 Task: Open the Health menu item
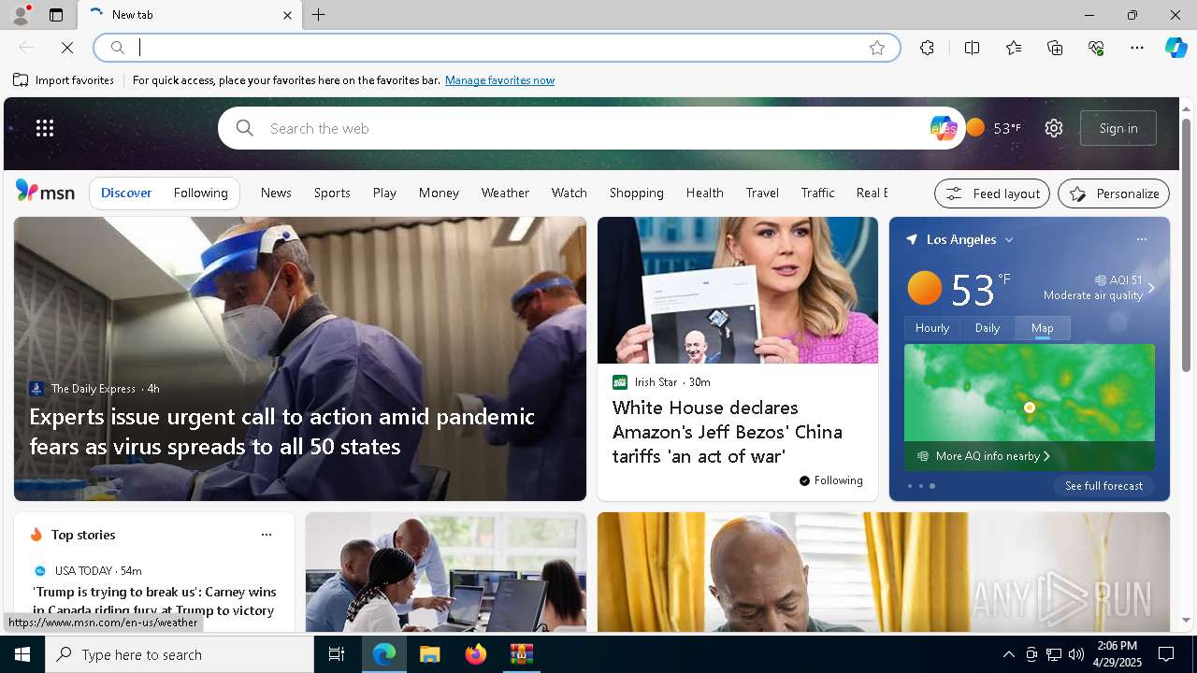click(704, 193)
